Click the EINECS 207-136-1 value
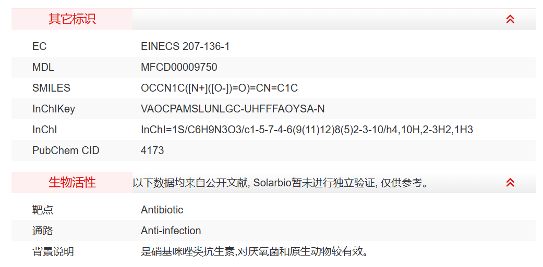 185,46
